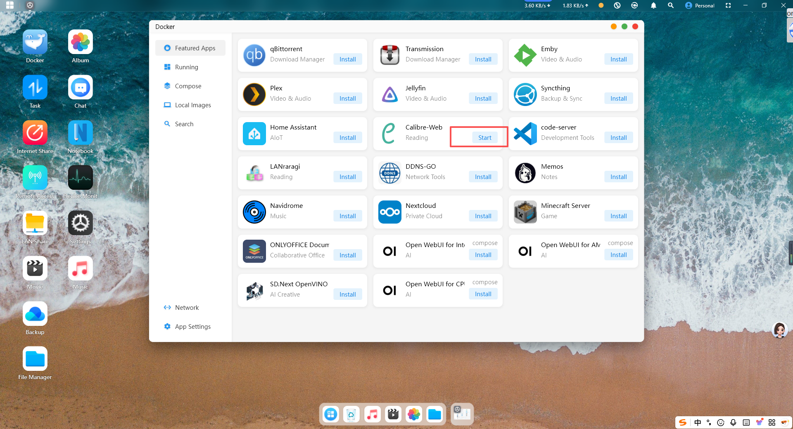This screenshot has width=793, height=429.
Task: Open the Album desktop app
Action: coord(81,42)
